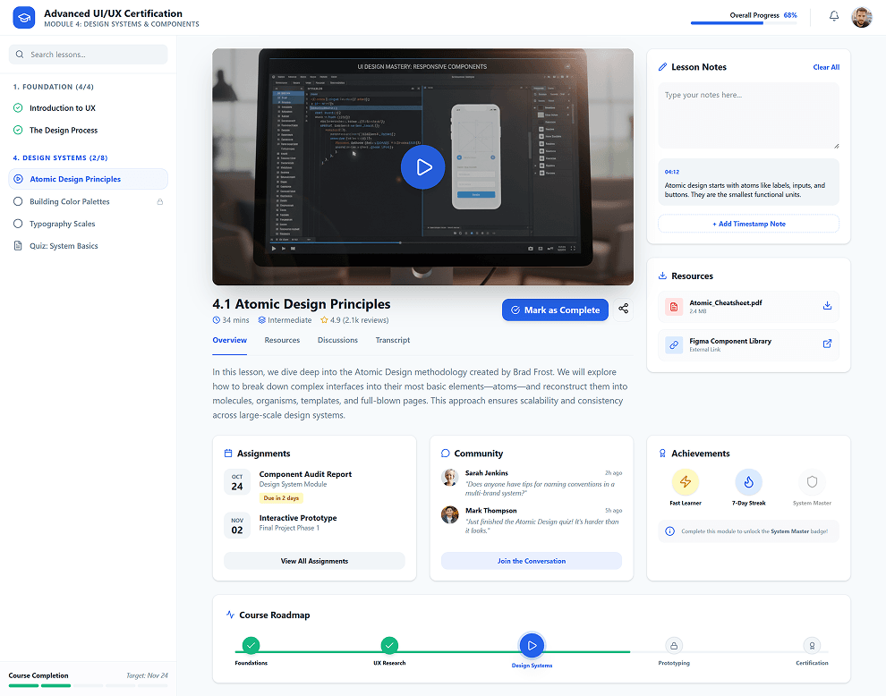Select the Fast Learner lightning badge
Screen dimensions: 886x696
click(x=686, y=482)
